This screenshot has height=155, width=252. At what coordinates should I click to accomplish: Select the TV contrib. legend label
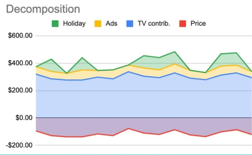click(154, 23)
